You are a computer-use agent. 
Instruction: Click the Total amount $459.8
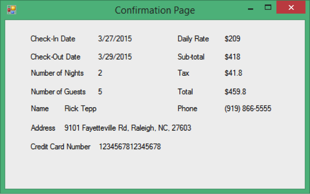tap(236, 92)
